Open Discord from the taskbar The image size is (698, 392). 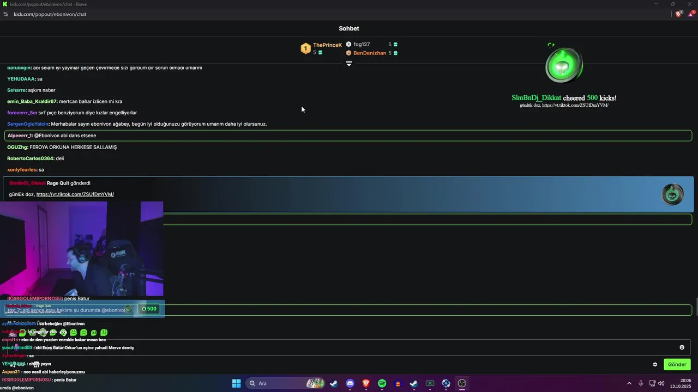(350, 383)
